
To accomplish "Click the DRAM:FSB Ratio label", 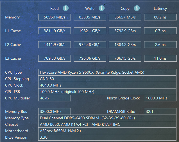I will (121, 111).
